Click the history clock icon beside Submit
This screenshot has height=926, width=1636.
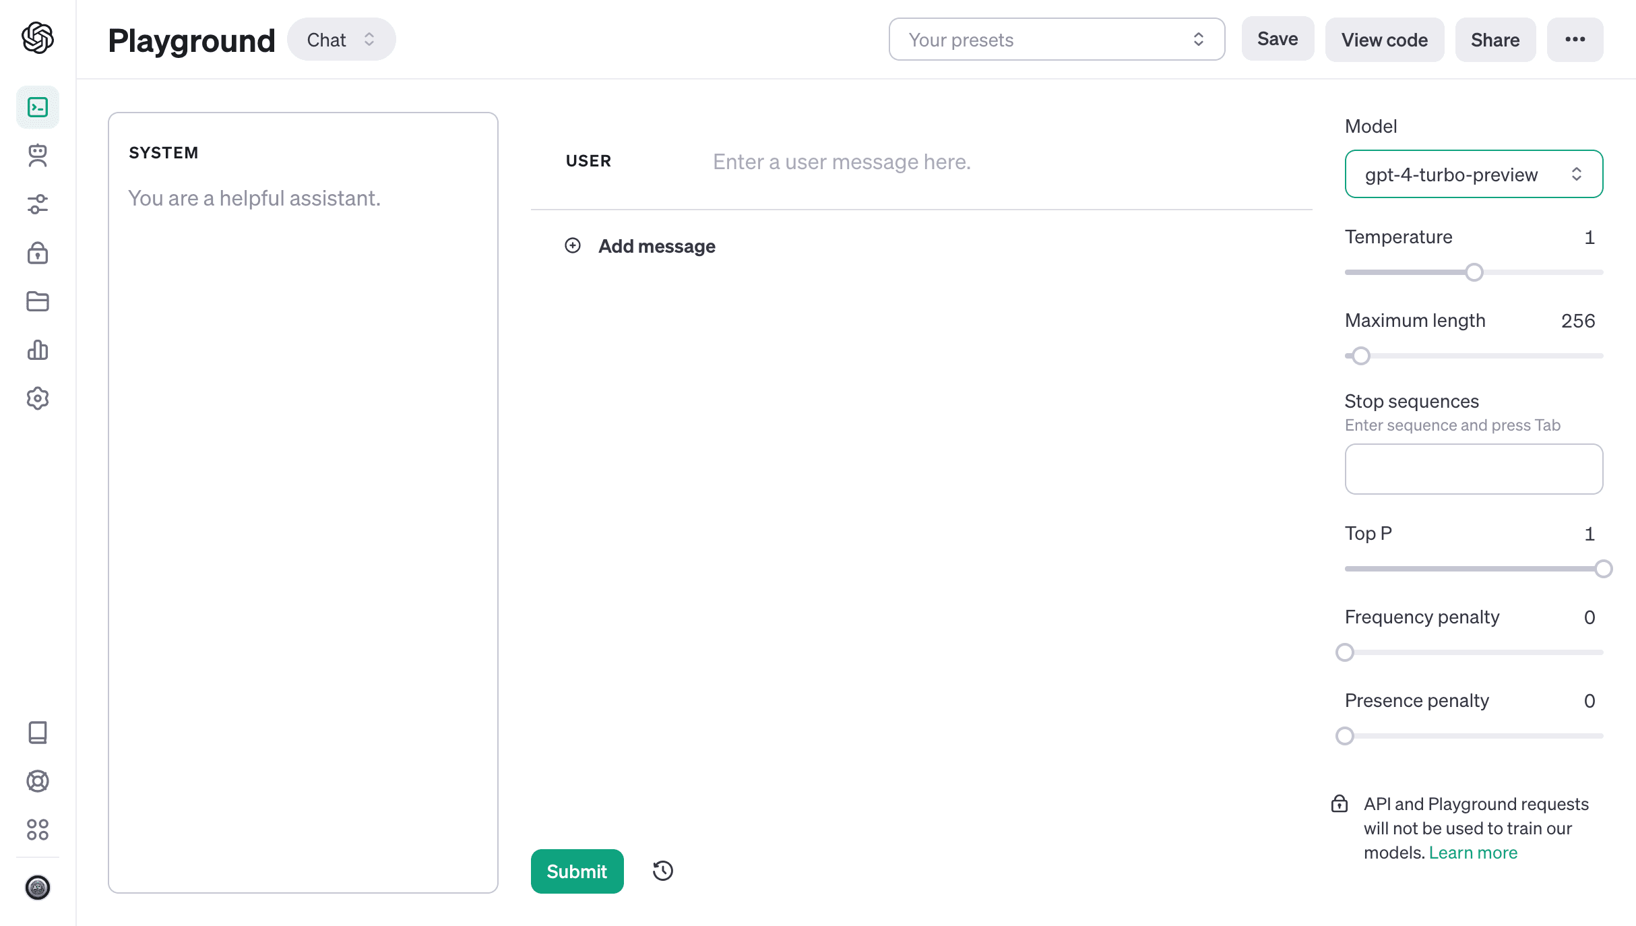tap(663, 871)
